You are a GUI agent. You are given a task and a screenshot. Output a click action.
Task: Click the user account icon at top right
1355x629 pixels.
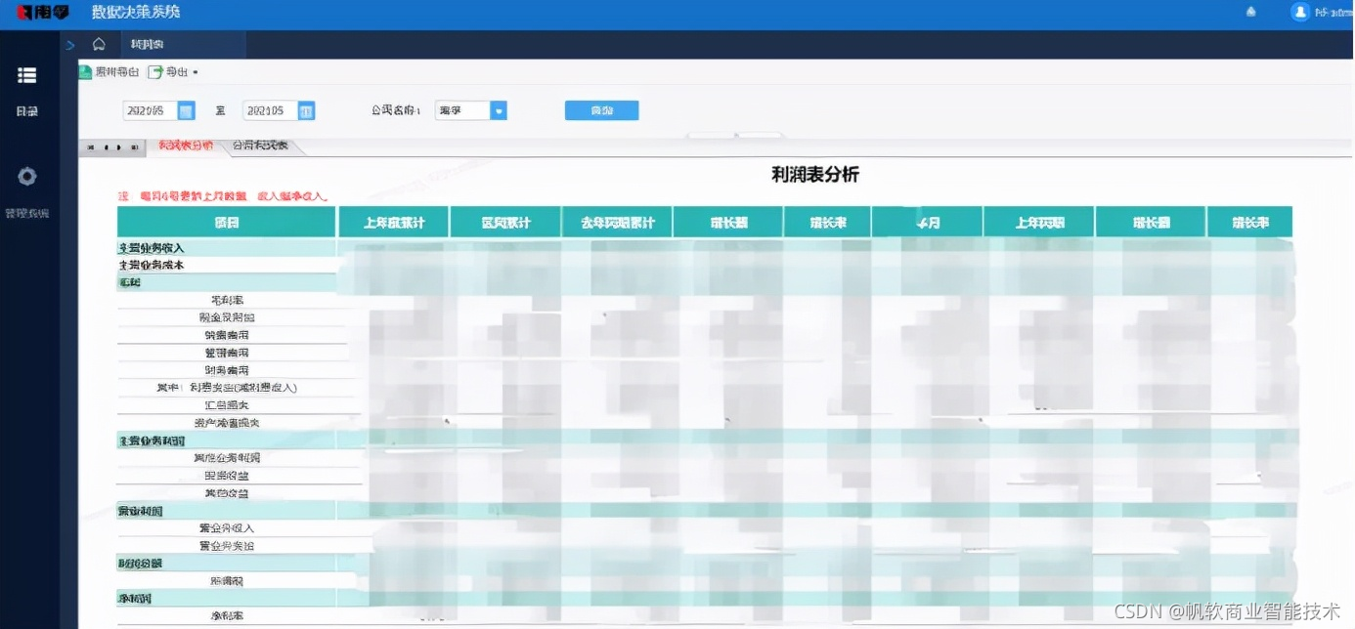(x=1300, y=12)
